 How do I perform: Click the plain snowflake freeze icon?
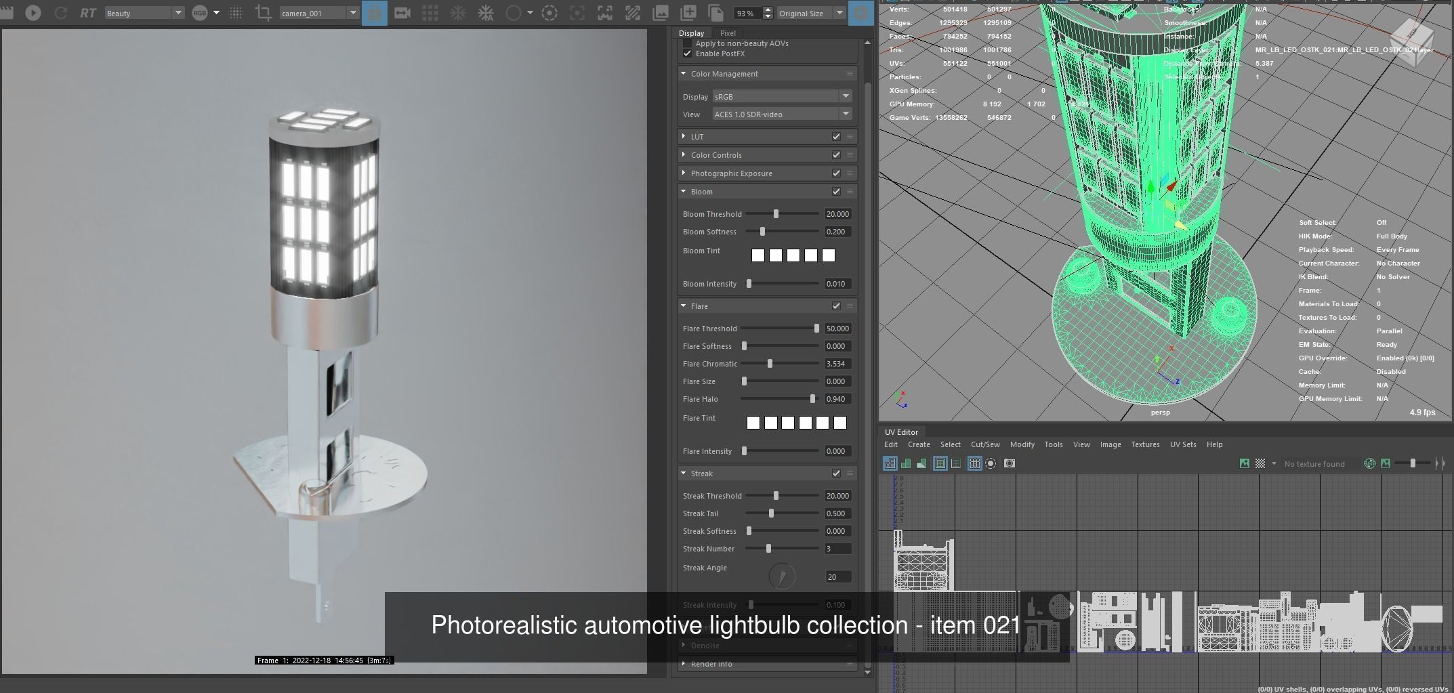[x=458, y=13]
